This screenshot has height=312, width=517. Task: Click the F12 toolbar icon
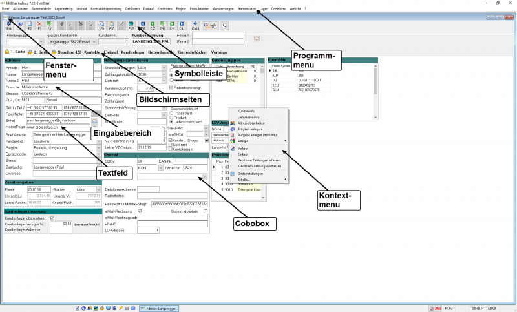(131, 26)
